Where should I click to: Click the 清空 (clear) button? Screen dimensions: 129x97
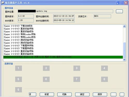82,94
